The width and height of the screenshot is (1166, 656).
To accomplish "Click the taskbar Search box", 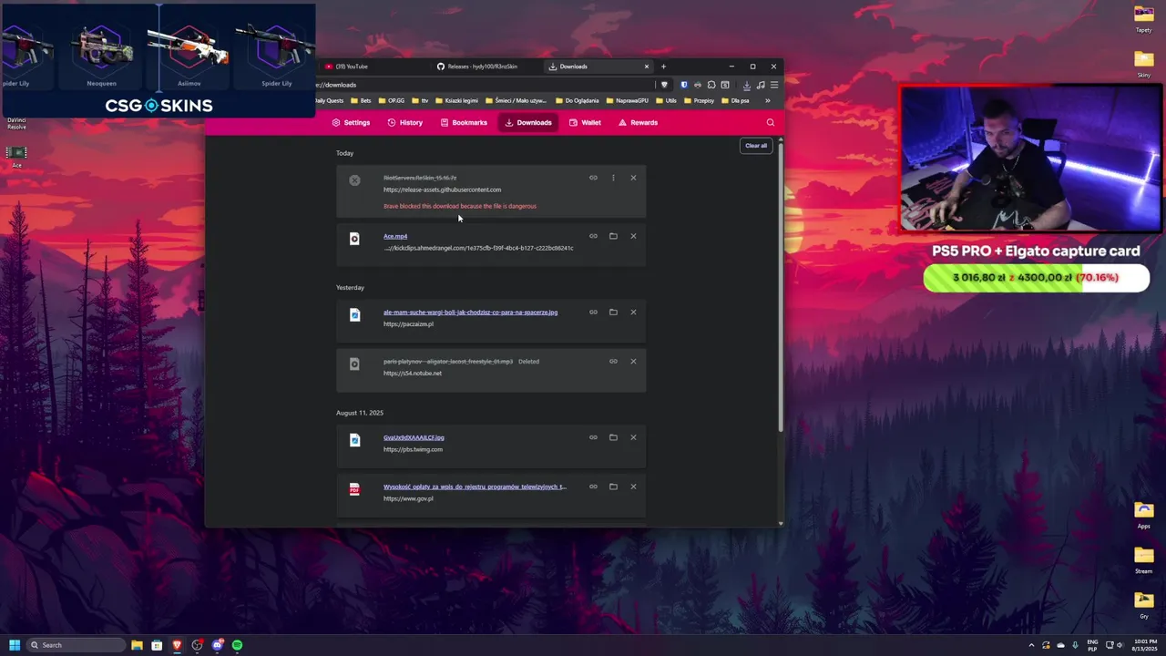I will 76,645.
